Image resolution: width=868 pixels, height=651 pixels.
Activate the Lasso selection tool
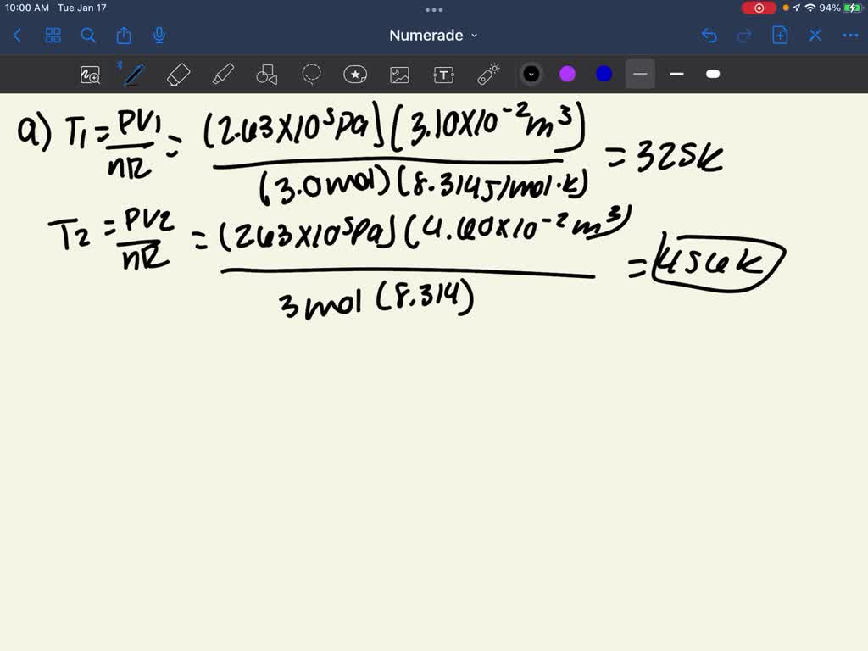click(311, 75)
